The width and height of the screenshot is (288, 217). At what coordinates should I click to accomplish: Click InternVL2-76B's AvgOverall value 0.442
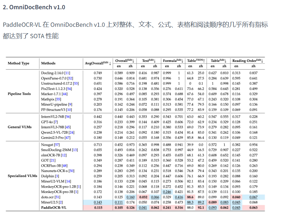coord(98,117)
